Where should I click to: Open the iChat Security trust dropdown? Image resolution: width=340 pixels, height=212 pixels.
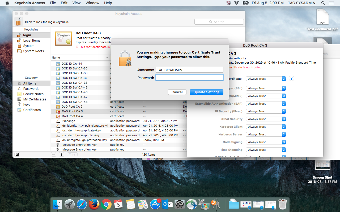tap(266, 119)
